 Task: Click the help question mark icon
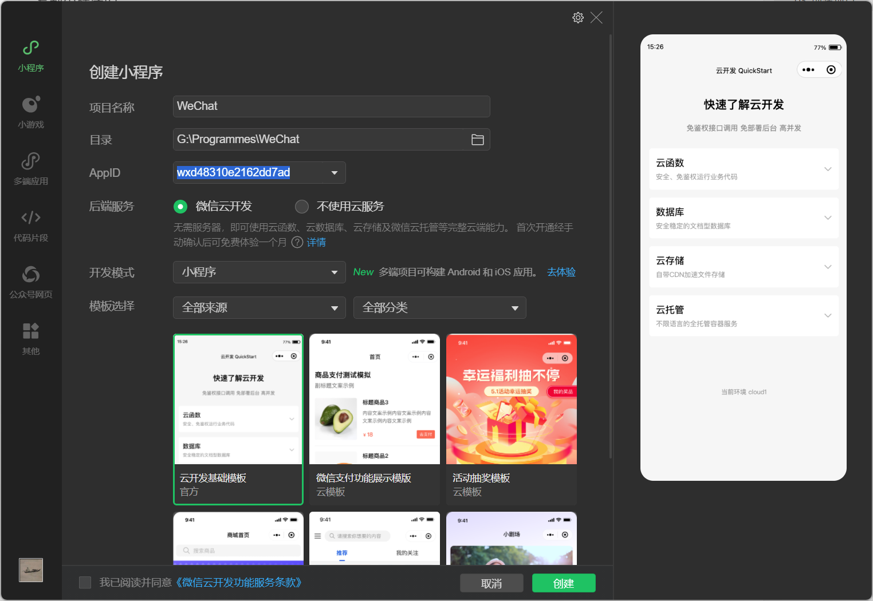coord(297,242)
